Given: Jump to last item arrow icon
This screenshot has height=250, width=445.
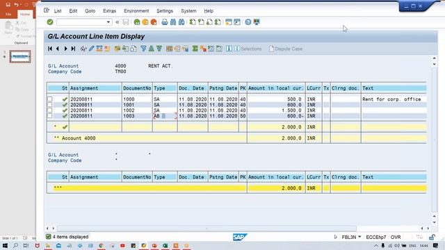Looking at the screenshot, I should pos(73,49).
